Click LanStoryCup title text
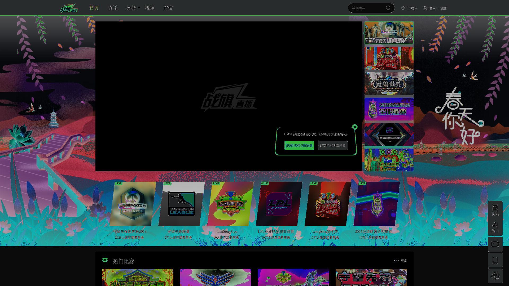 point(227,231)
